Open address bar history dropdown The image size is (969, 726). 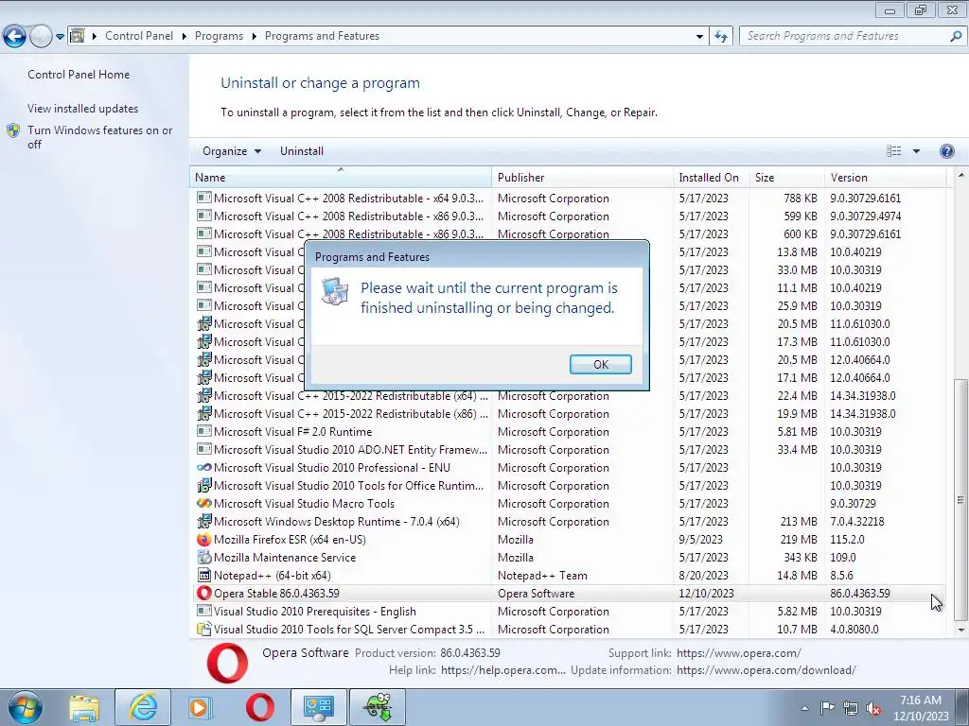pos(699,37)
